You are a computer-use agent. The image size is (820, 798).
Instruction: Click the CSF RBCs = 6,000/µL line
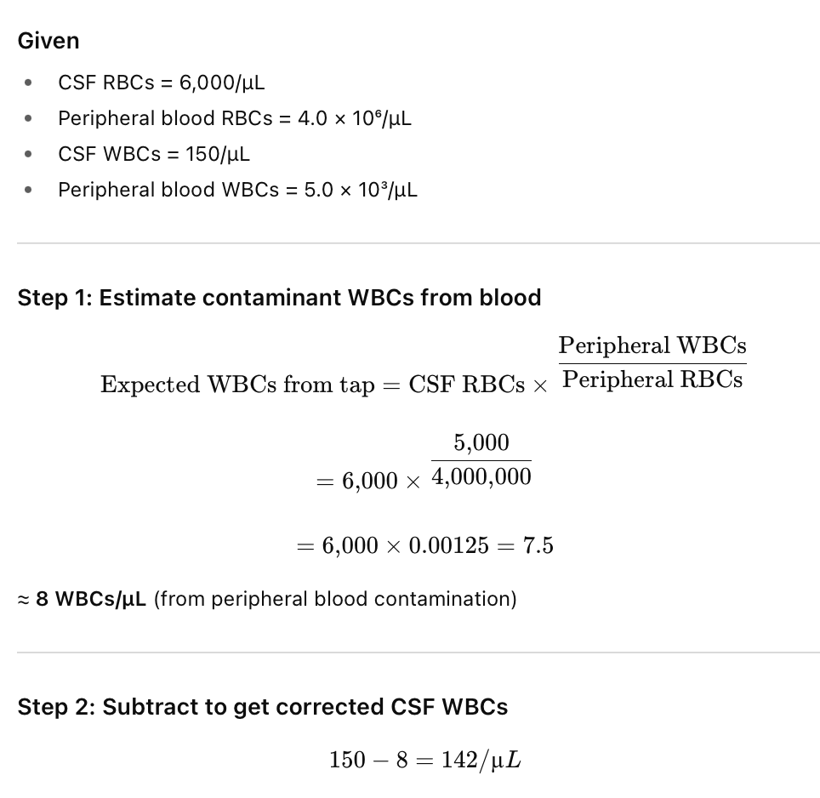pos(162,83)
